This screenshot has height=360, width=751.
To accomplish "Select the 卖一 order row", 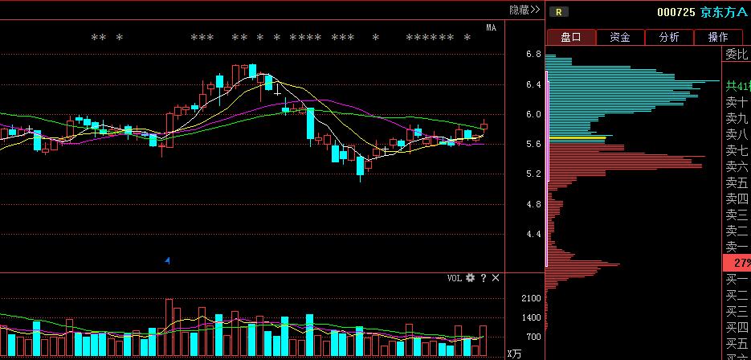I will (x=736, y=247).
